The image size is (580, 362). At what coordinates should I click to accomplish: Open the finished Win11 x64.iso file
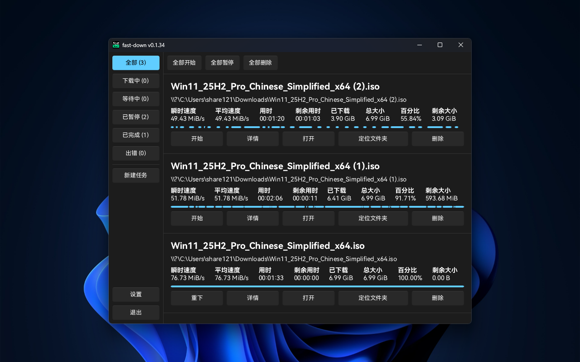click(x=308, y=298)
